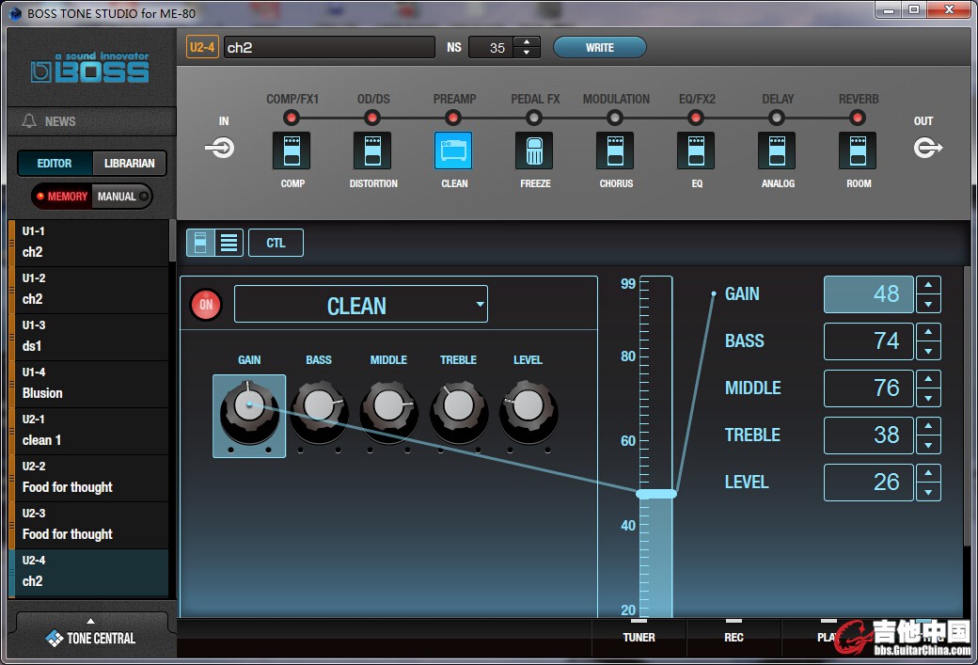The width and height of the screenshot is (978, 665).
Task: Click the NS value field 35
Action: point(491,47)
